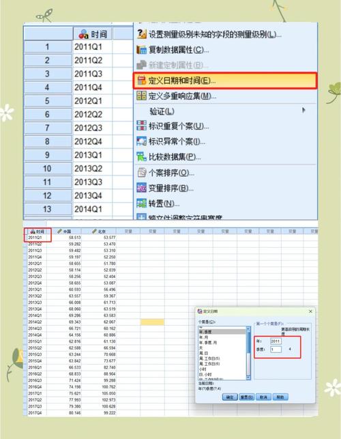Click the ruler icon beside 中国 column
341x439 pixels.
pos(59,231)
